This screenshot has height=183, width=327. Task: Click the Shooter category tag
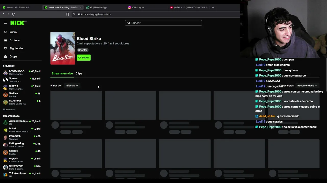point(83,50)
